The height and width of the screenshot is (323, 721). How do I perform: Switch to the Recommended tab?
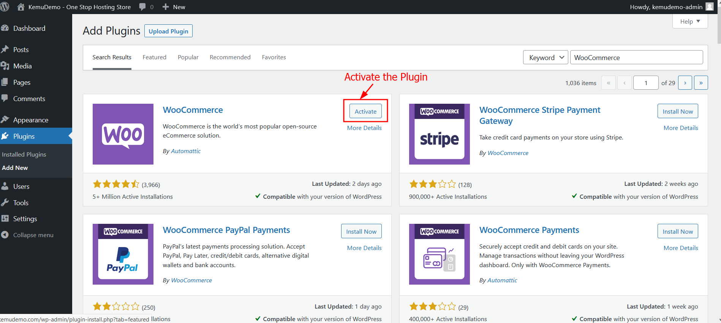[x=230, y=57]
